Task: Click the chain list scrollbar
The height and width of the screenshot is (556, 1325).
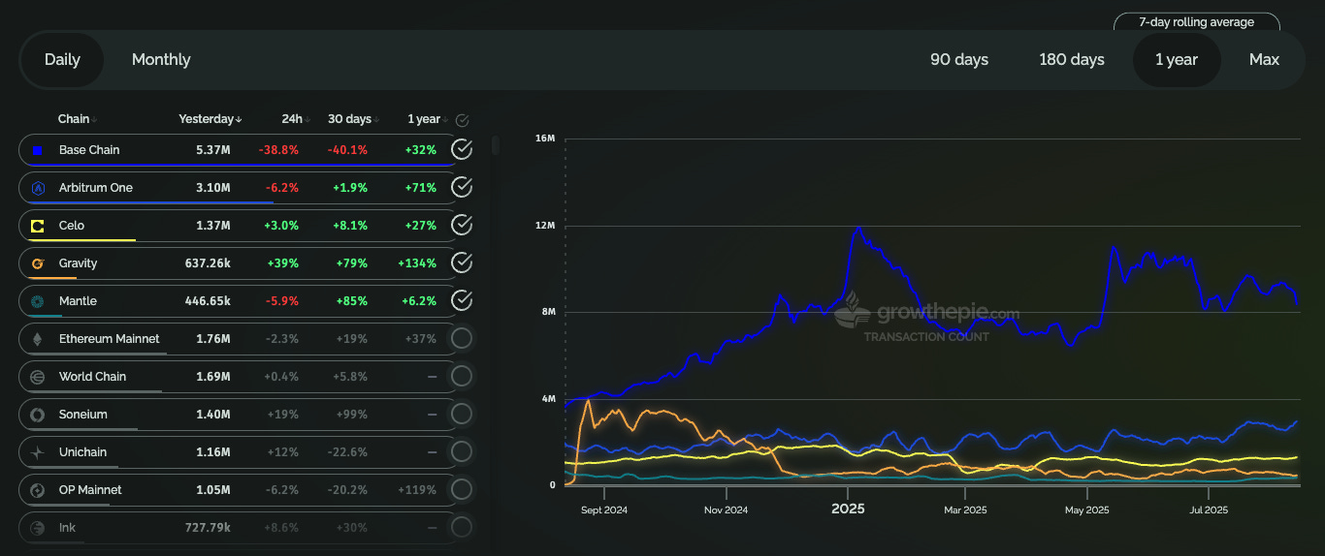Action: 496,145
